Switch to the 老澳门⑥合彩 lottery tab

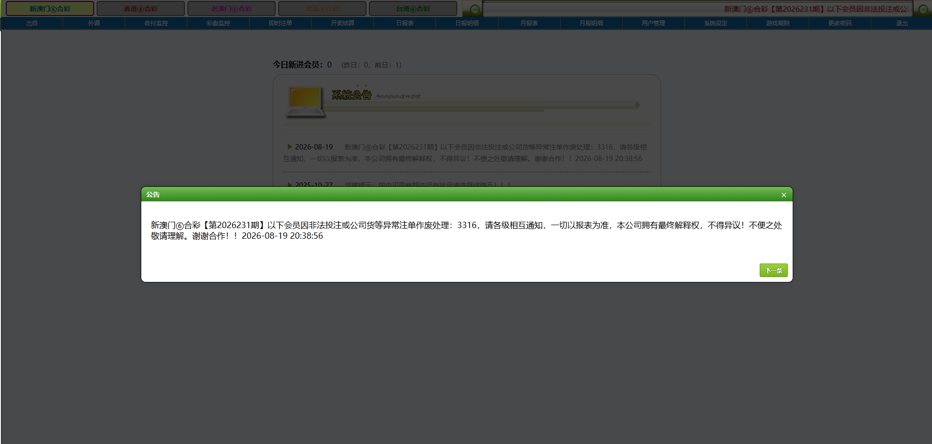(x=232, y=9)
